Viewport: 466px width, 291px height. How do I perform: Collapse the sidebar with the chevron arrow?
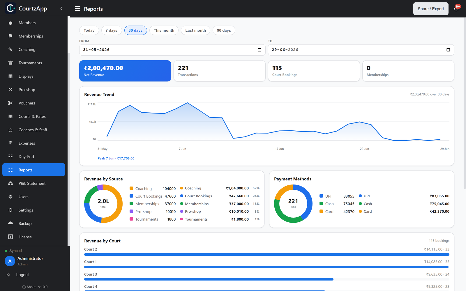(x=61, y=8)
